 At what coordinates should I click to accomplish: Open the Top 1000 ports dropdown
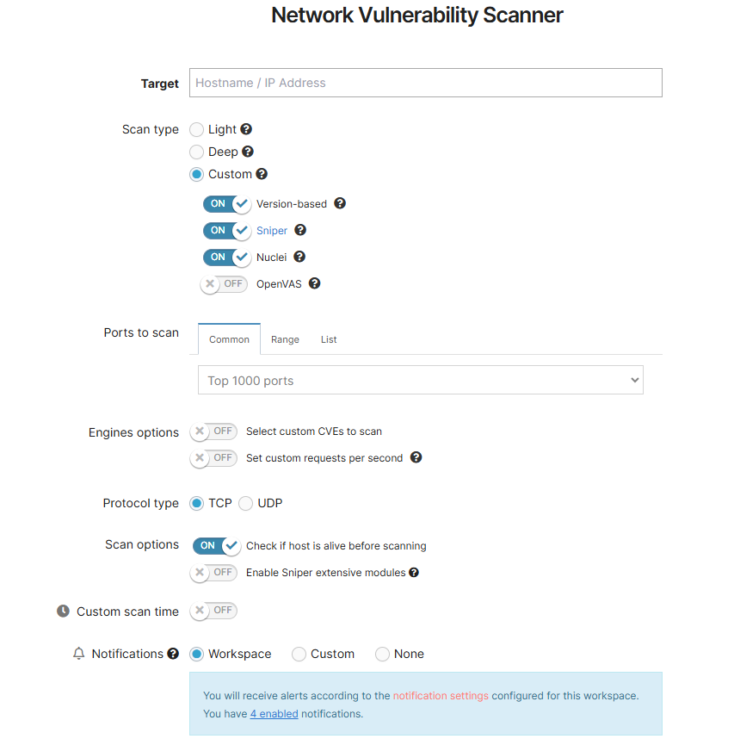tap(420, 379)
